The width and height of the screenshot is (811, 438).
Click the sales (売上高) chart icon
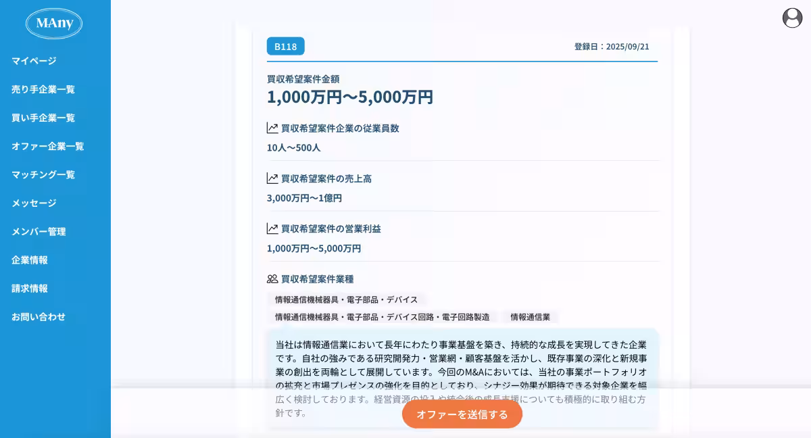tap(272, 178)
